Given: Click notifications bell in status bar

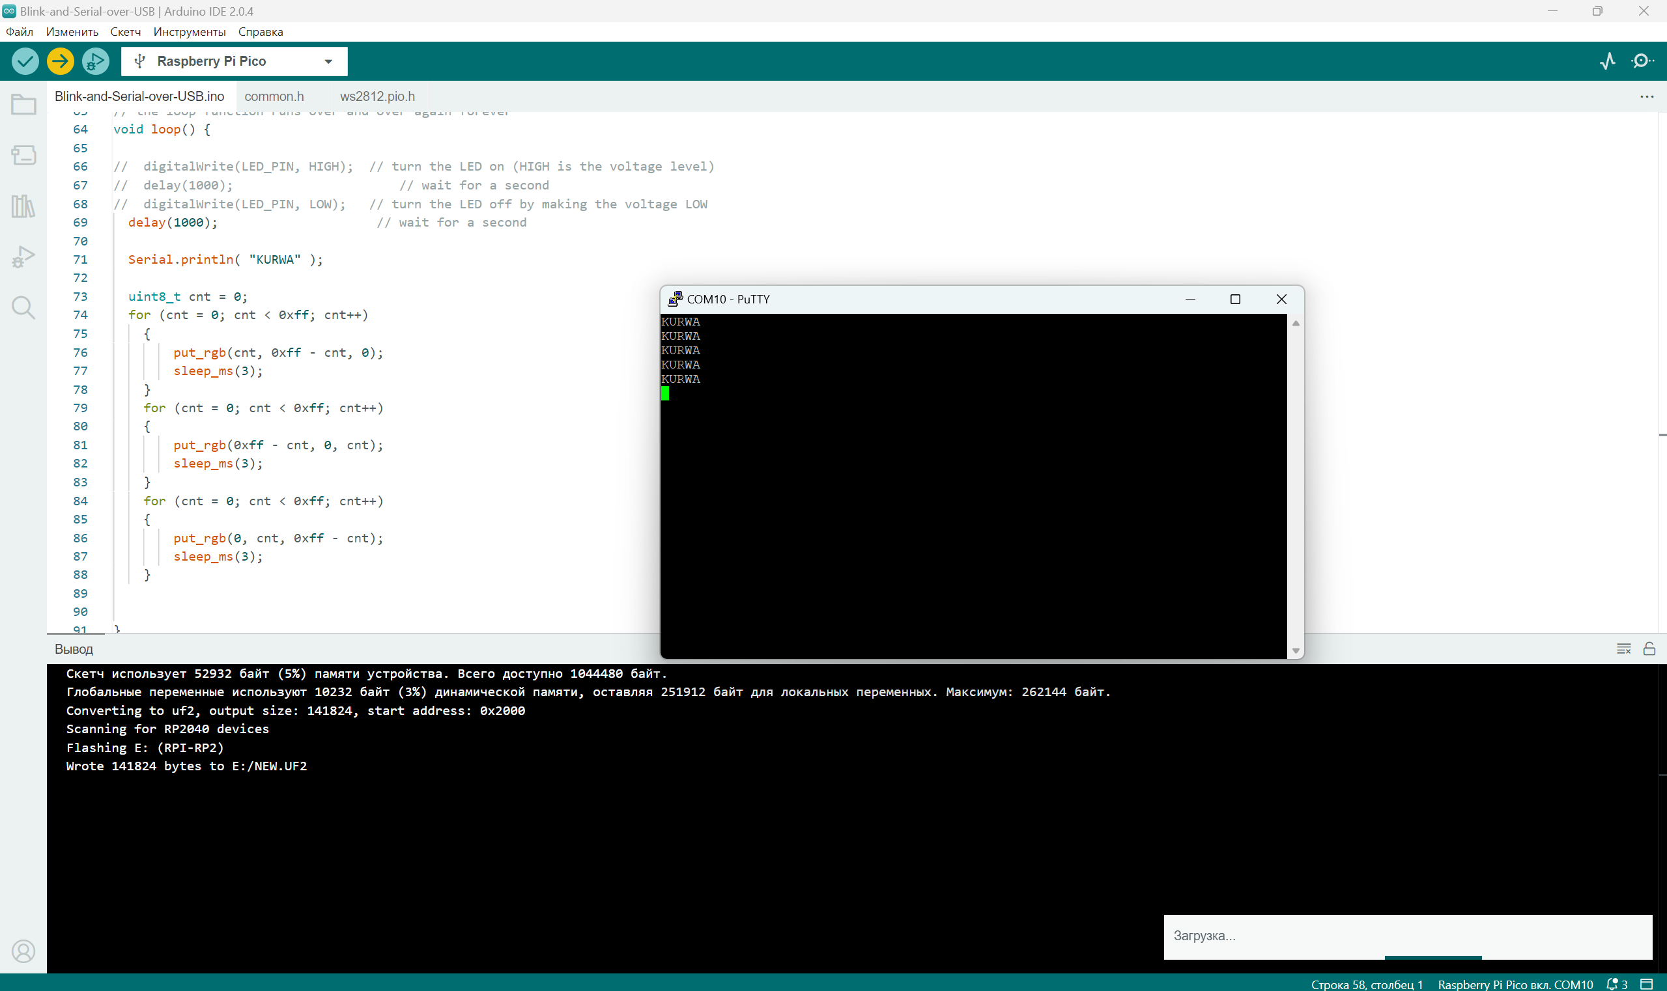Looking at the screenshot, I should pos(1612,984).
